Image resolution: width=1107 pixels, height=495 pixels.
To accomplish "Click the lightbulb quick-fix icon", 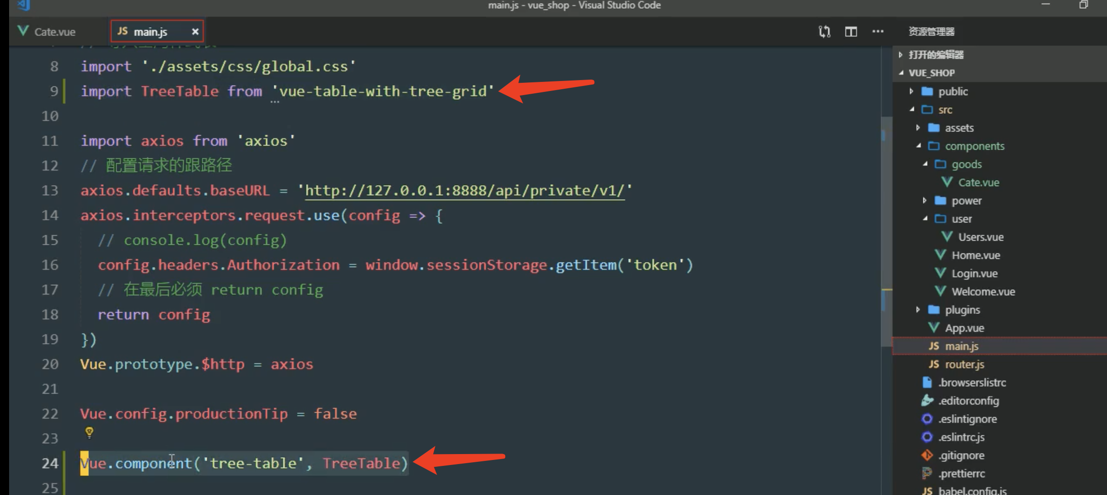I will pyautogui.click(x=89, y=432).
